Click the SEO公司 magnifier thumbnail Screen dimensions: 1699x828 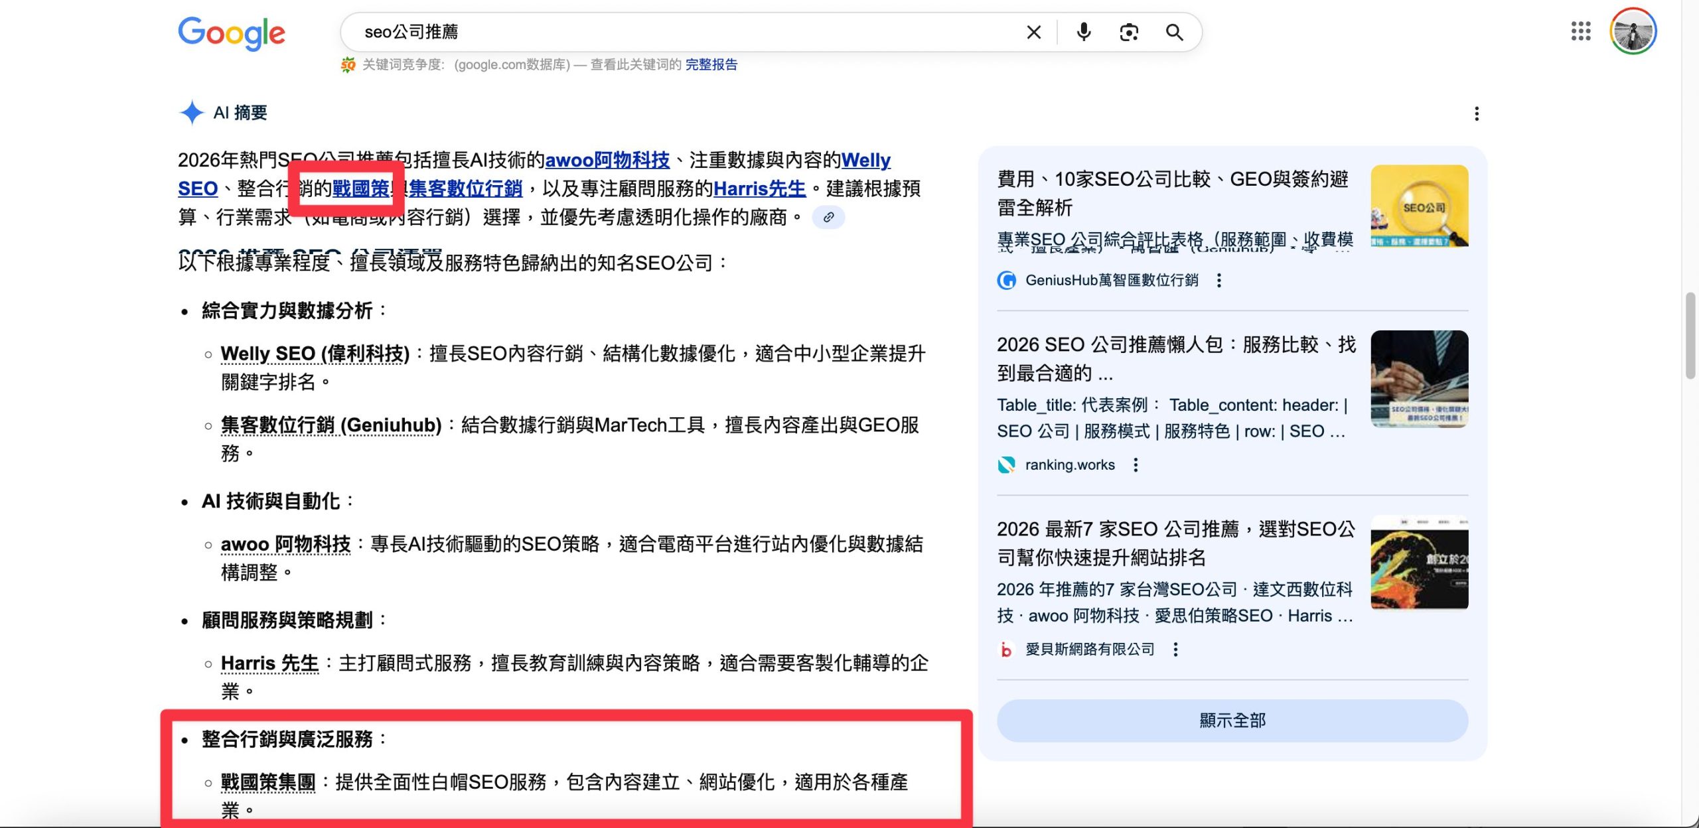click(1419, 206)
